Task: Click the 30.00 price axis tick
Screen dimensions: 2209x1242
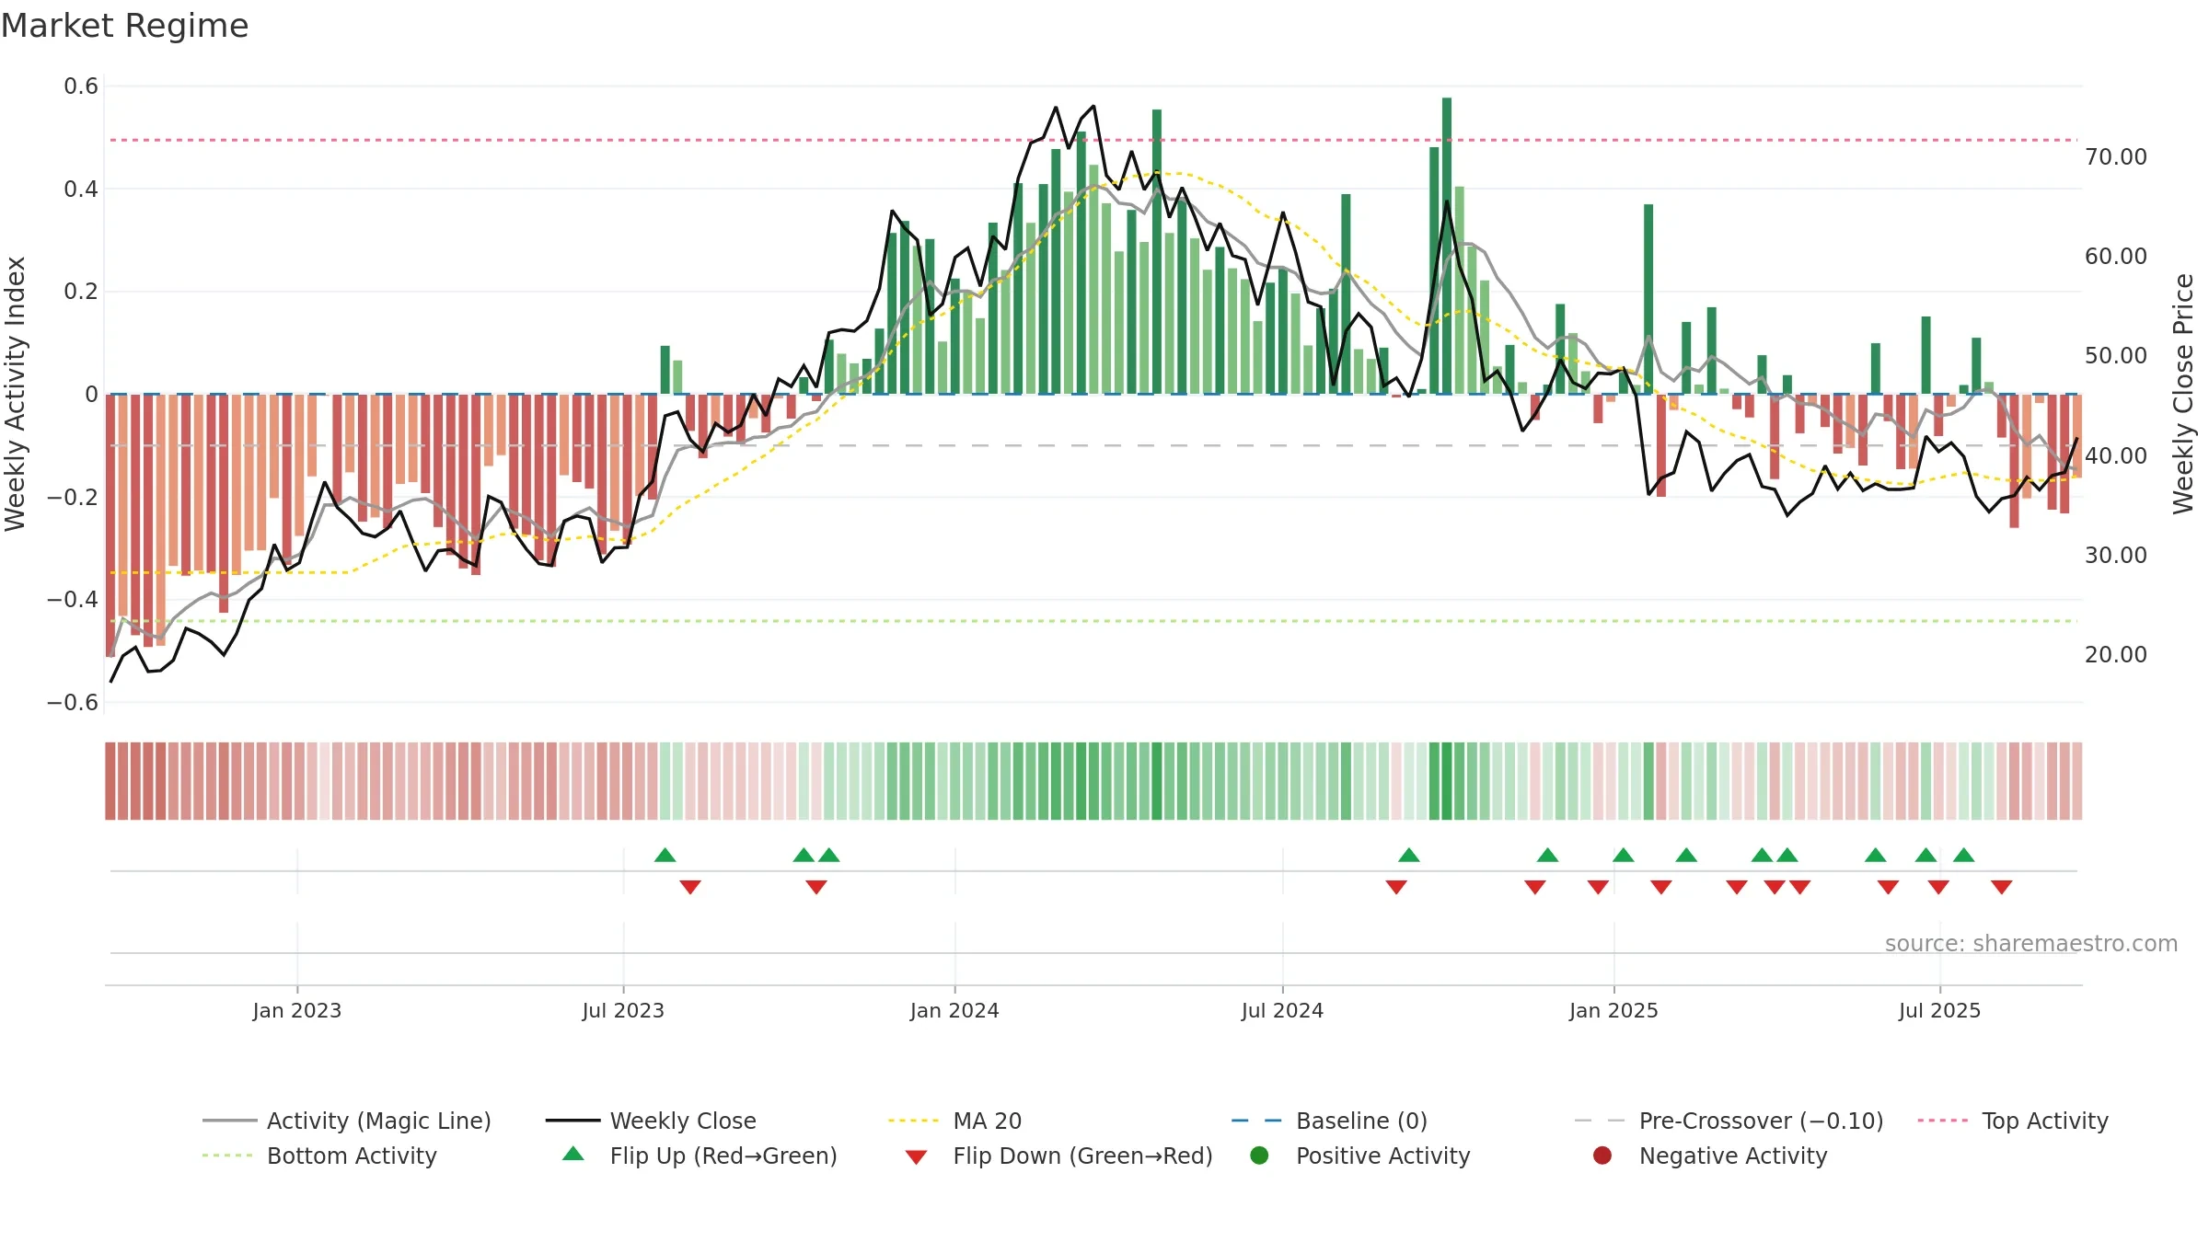Action: [2115, 555]
